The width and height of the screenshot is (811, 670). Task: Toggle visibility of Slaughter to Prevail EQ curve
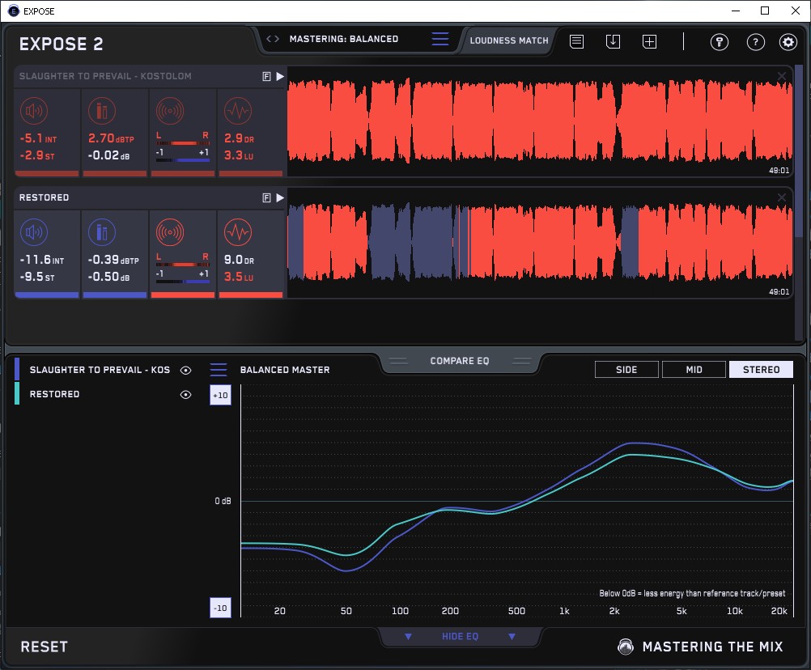(x=186, y=370)
